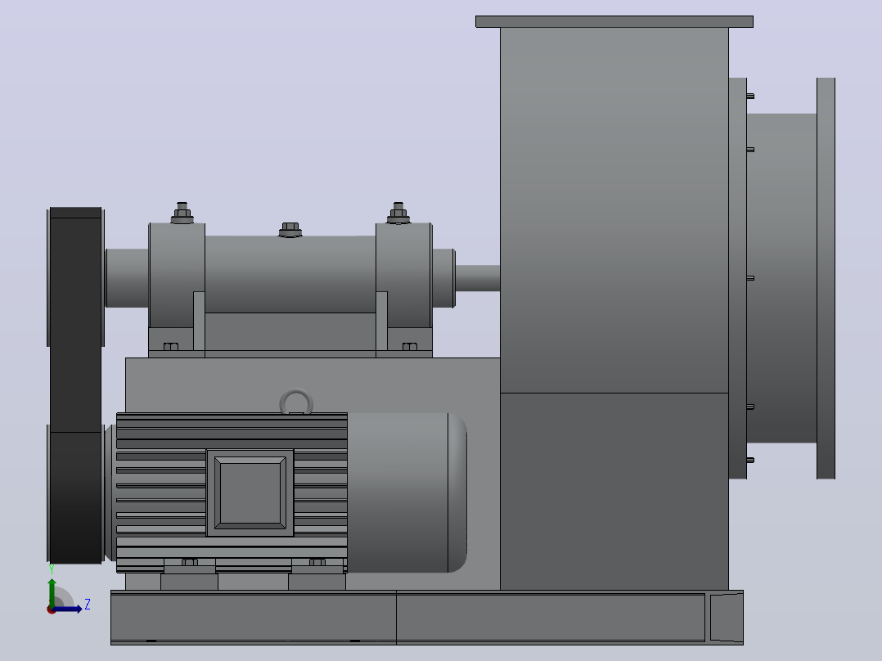
Task: Click the blue Z axis arrow of triad
Action: pyautogui.click(x=67, y=609)
